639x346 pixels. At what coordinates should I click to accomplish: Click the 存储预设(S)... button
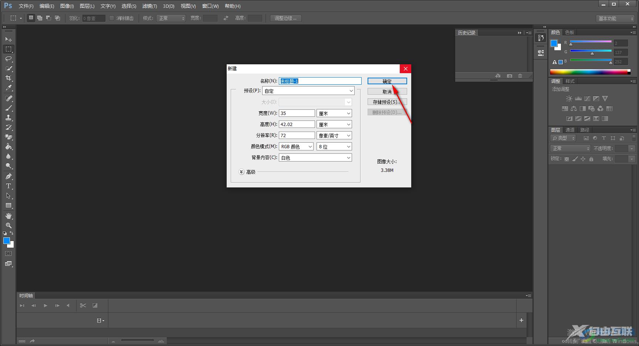(387, 102)
